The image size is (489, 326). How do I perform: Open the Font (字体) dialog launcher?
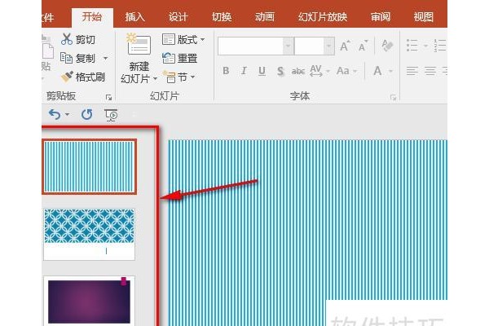[394, 98]
